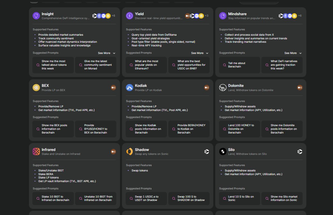Click the Yield agent's dollar sign icon
The image size is (333, 215).
click(x=129, y=16)
